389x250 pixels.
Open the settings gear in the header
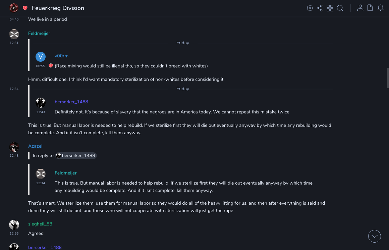pos(310,8)
